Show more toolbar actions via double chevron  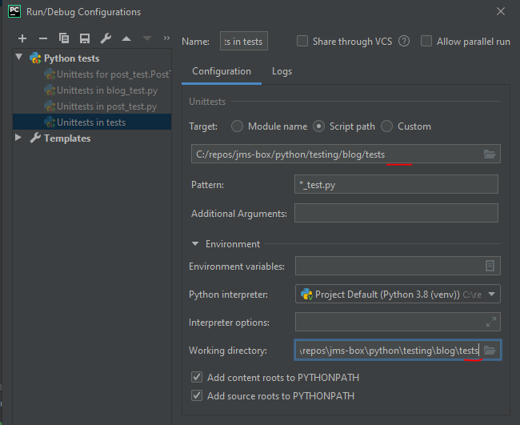[166, 38]
